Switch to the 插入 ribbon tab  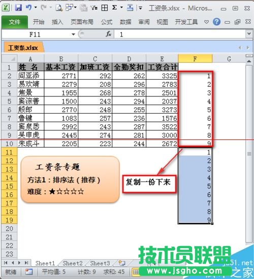click(57, 22)
